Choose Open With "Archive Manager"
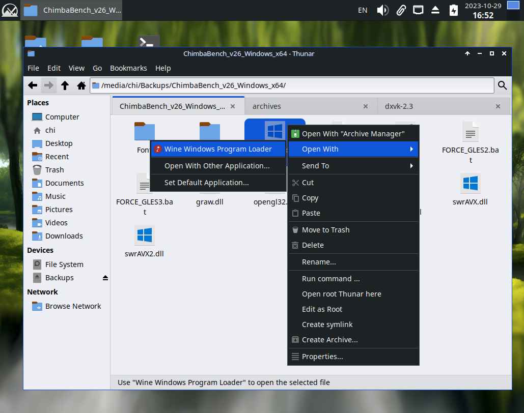Screen dimensions: 524x413 (x=353, y=134)
